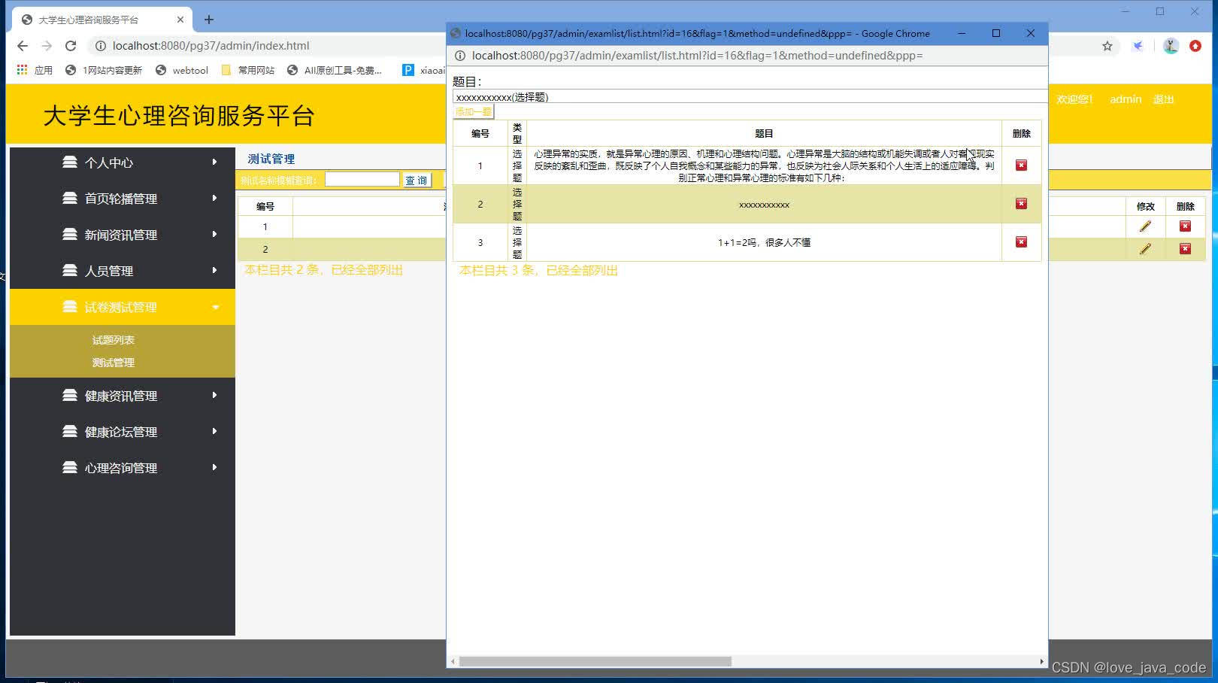Click the blue bird extension icon
1218x683 pixels.
click(x=1138, y=46)
